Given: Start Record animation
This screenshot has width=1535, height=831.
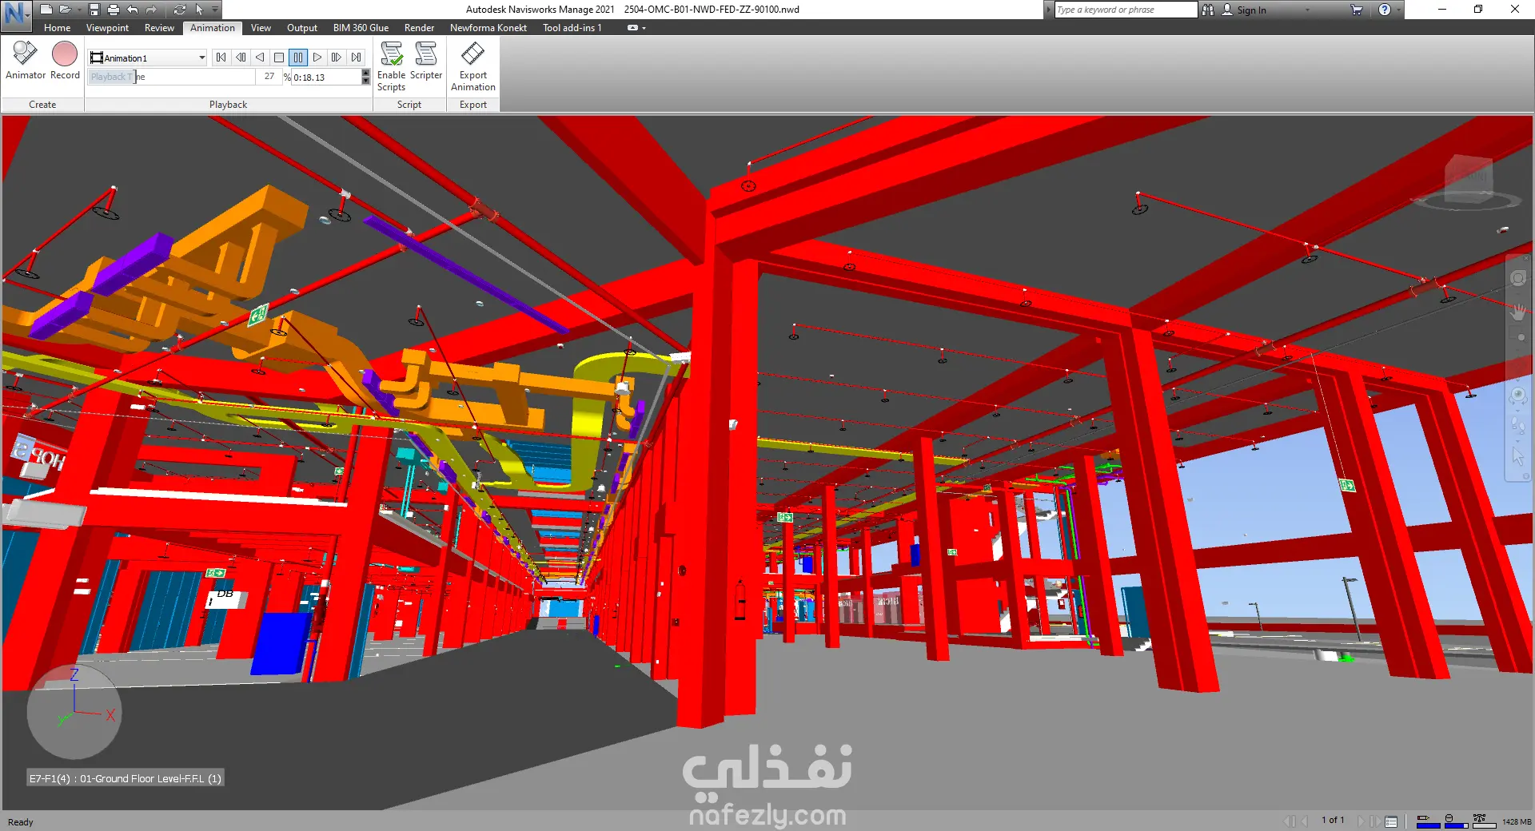Looking at the screenshot, I should (65, 62).
